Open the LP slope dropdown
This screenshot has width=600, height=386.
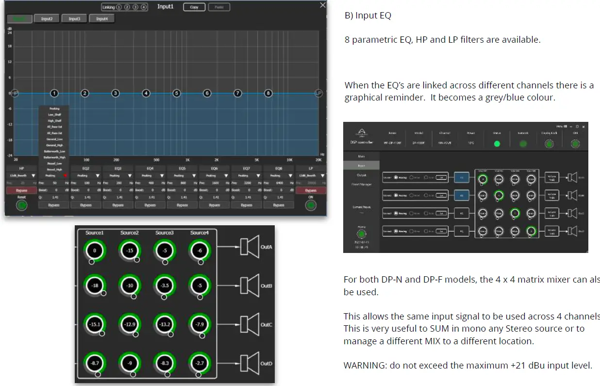coord(322,175)
